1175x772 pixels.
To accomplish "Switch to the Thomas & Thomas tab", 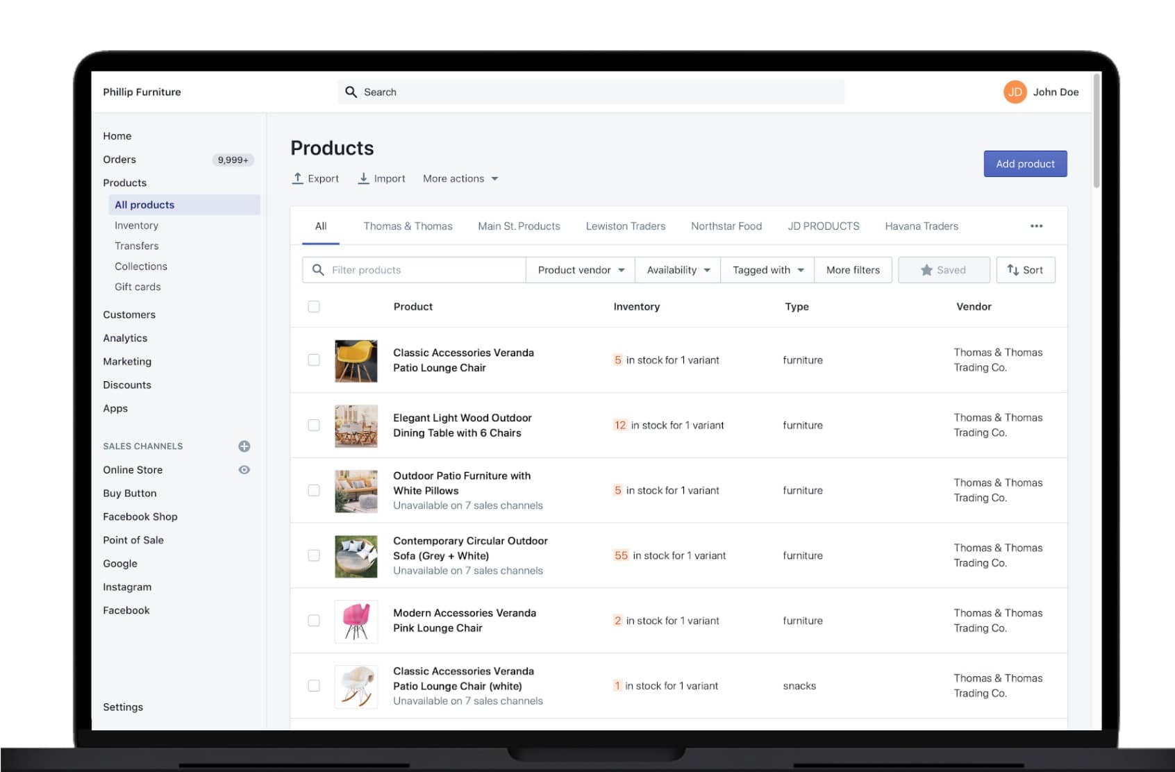I will 408,226.
